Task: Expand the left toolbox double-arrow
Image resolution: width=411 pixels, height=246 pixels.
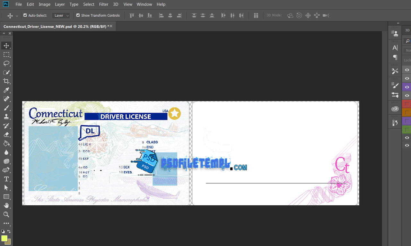Action: tap(4, 33)
